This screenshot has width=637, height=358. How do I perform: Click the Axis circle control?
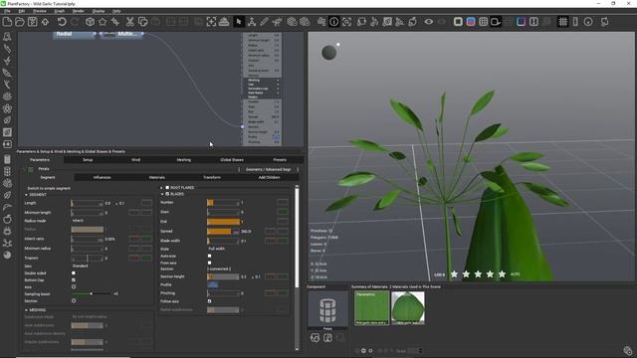tap(74, 287)
